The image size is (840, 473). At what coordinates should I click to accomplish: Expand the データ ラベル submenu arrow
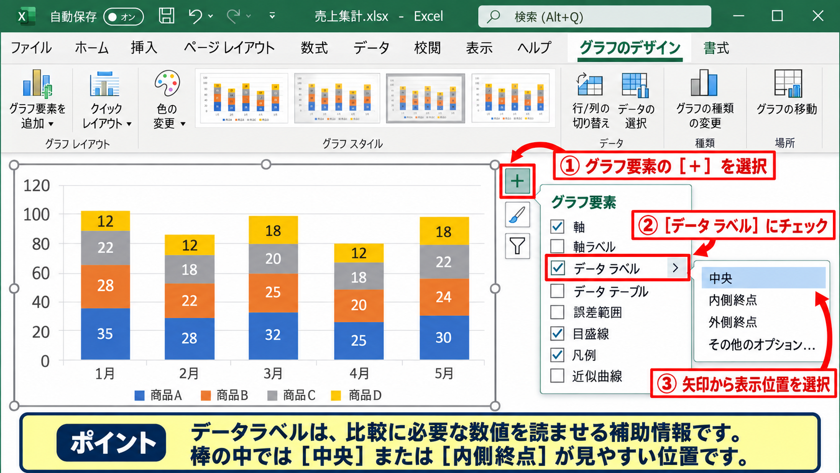675,268
